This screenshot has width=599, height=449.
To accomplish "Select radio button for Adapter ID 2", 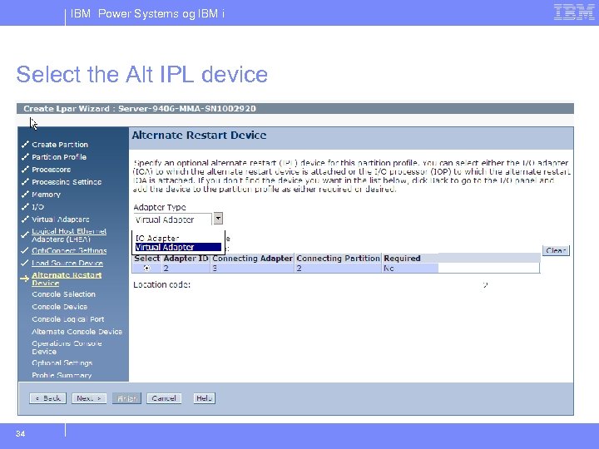I will click(x=146, y=269).
